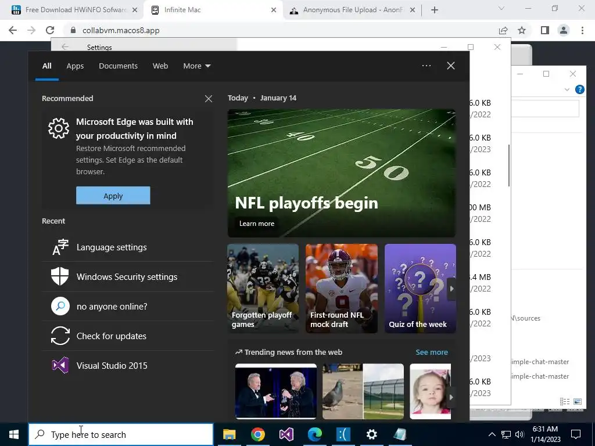Open the 'no anyone online?' recent search
This screenshot has height=446, width=595.
(128, 307)
